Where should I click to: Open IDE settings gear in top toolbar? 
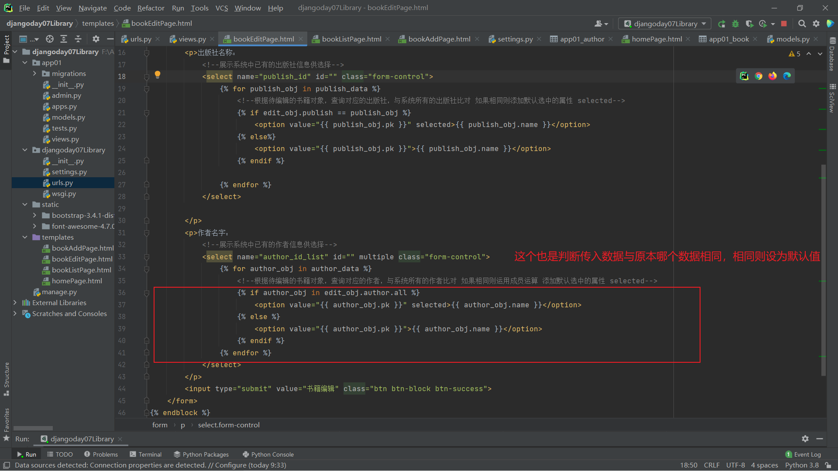click(x=816, y=24)
